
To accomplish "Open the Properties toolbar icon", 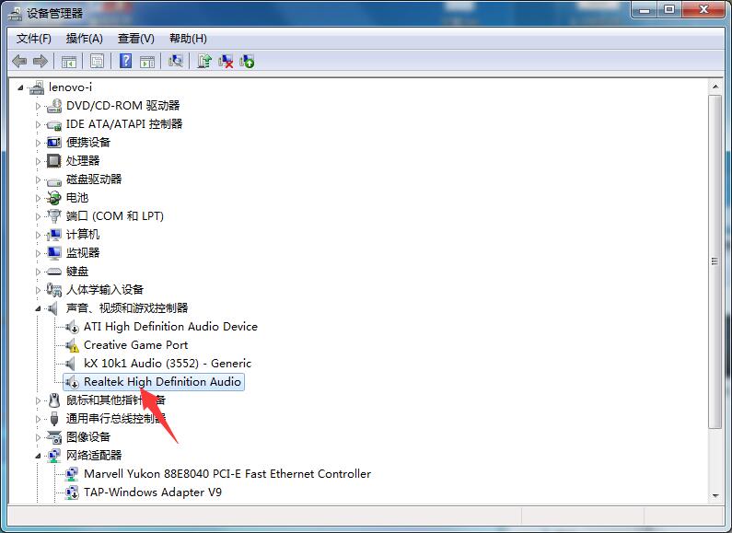I will click(97, 61).
